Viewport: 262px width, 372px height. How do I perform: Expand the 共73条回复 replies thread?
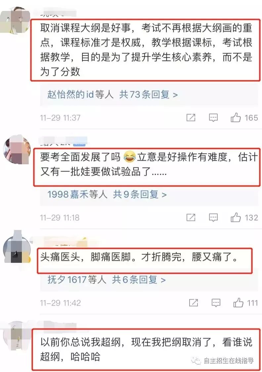(x=149, y=95)
